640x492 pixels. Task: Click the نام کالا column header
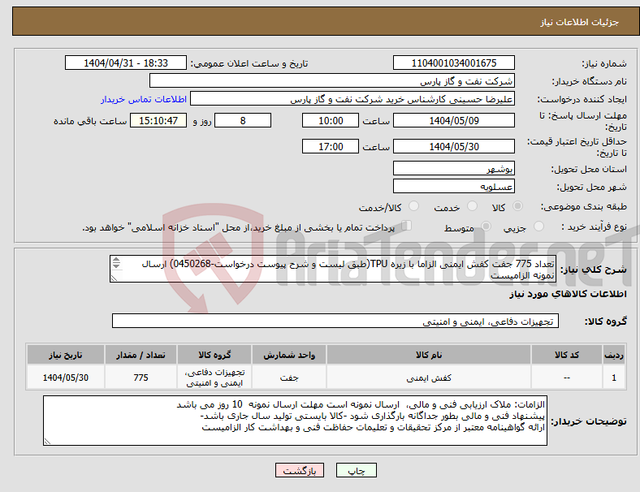tap(429, 355)
